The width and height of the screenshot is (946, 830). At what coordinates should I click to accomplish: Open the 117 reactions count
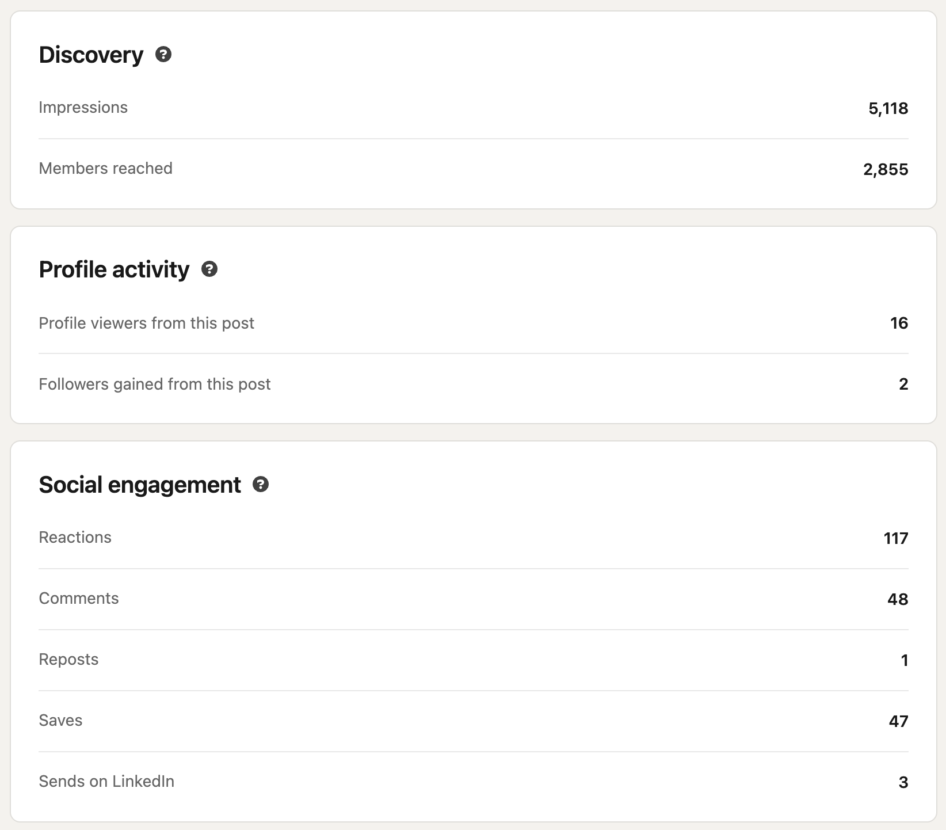click(895, 539)
